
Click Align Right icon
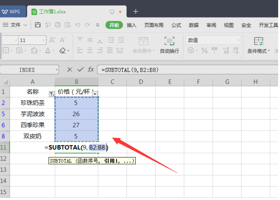click(x=100, y=50)
